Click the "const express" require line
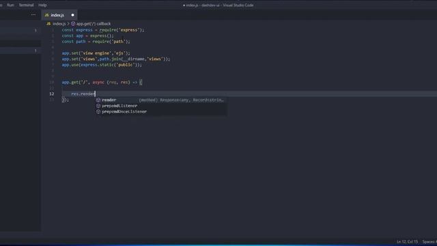Image resolution: width=437 pixels, height=246 pixels. coord(103,30)
